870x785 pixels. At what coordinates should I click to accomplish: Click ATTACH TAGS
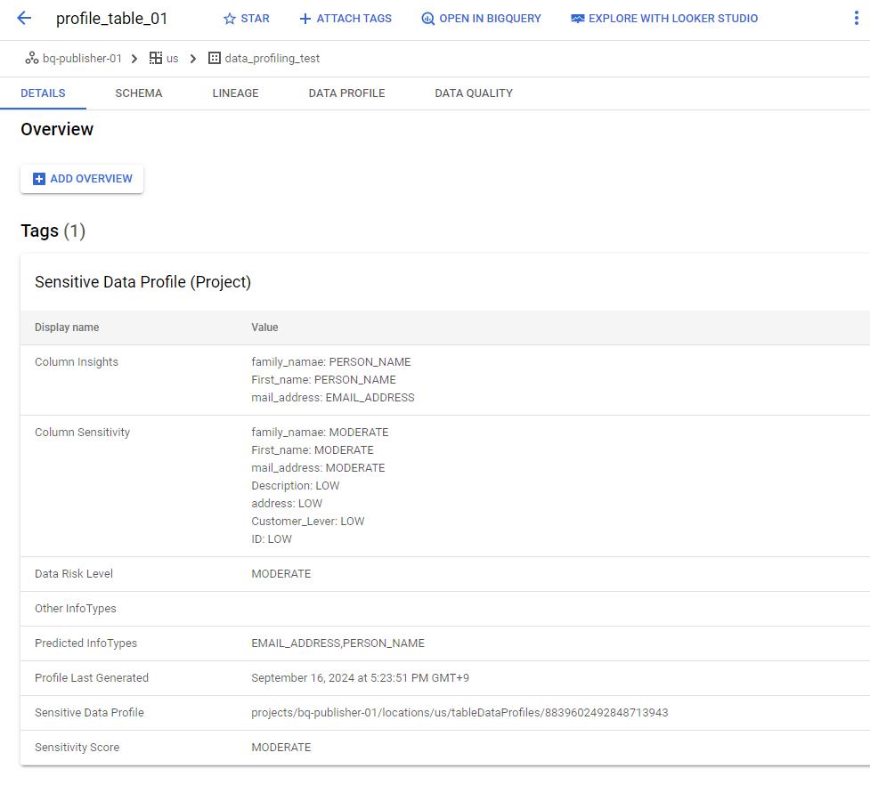coord(354,19)
